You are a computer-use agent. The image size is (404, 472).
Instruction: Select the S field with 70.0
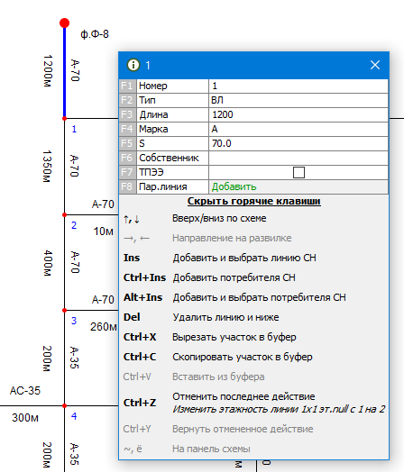[298, 143]
